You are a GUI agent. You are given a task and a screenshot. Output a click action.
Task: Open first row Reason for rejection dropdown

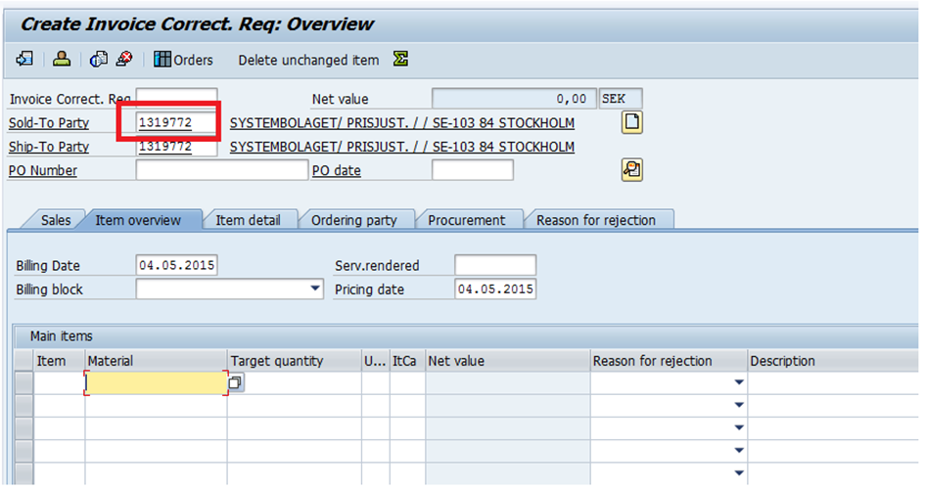[x=739, y=384]
